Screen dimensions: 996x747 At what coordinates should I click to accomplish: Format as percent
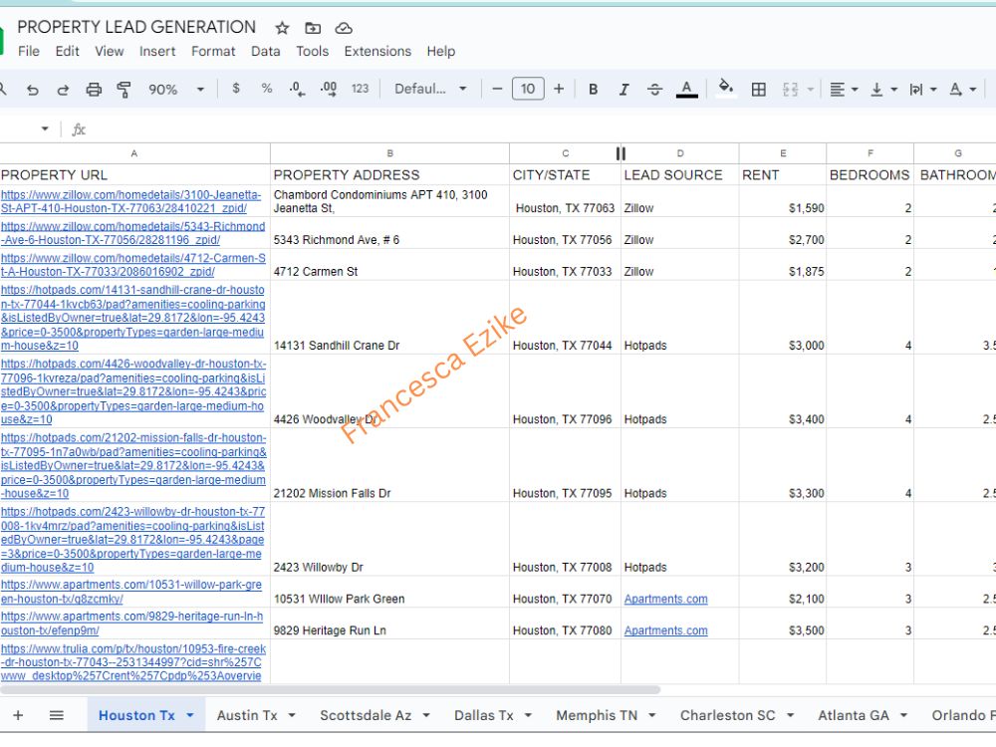tap(267, 89)
